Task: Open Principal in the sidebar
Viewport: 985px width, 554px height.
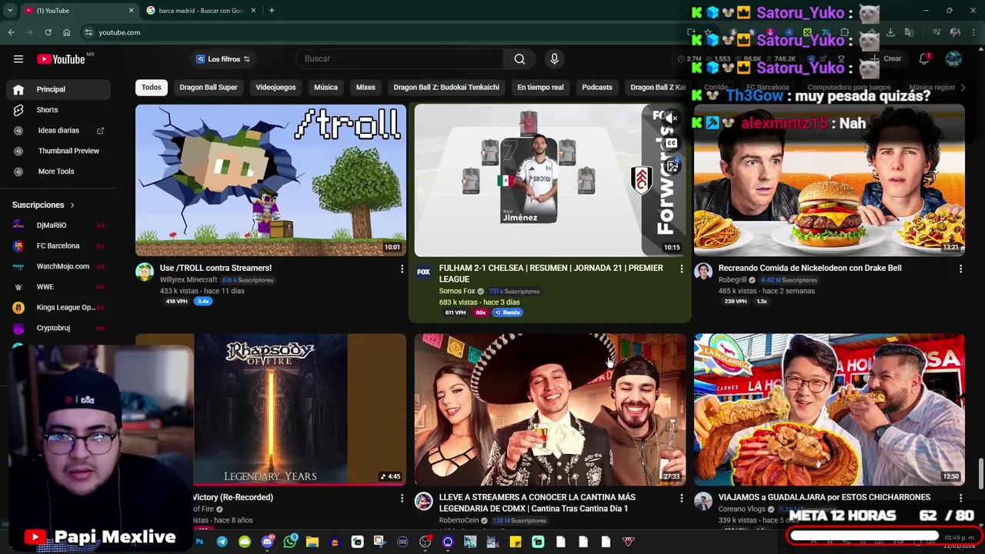Action: [x=58, y=89]
